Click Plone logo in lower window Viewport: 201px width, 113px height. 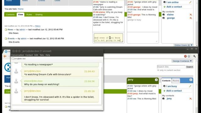coord(8,67)
